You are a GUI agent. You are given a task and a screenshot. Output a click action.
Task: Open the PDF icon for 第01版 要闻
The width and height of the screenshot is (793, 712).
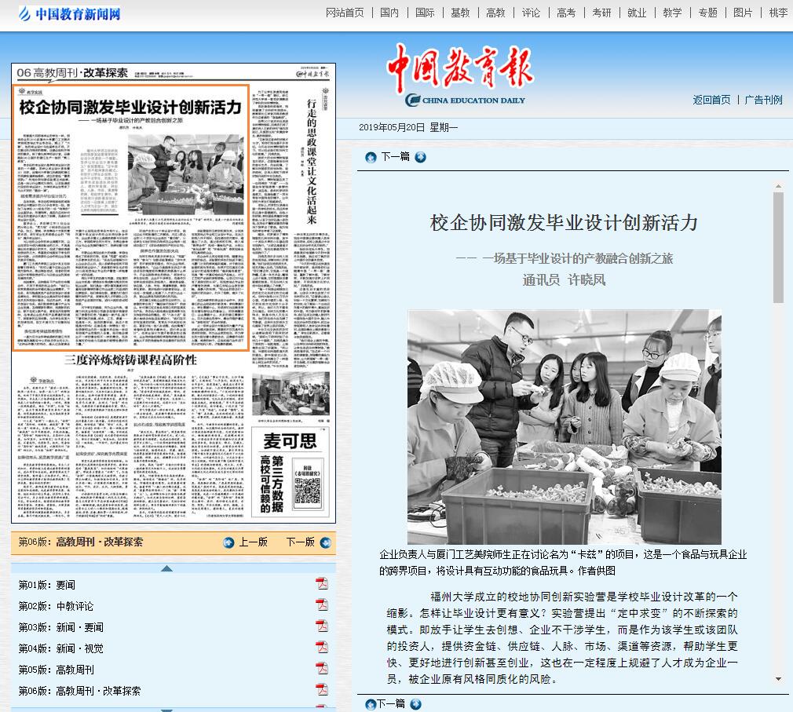pos(321,583)
